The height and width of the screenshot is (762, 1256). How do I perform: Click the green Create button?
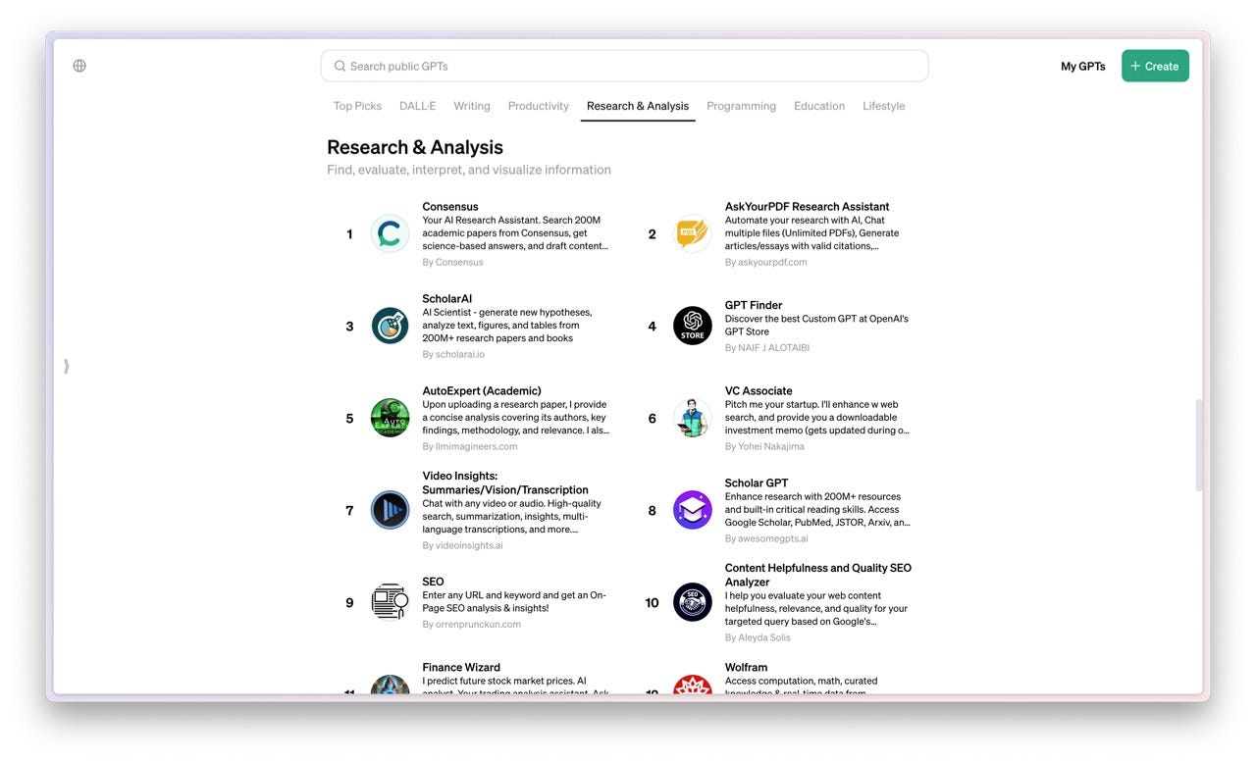tap(1155, 66)
